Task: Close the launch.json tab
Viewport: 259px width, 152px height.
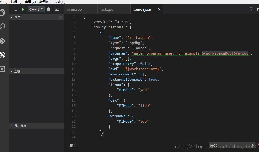Action: pos(159,9)
